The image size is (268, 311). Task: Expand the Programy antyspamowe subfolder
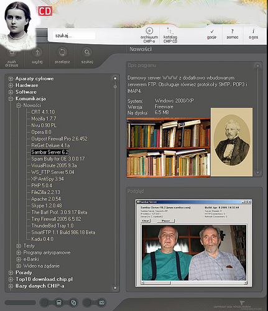tap(19, 253)
